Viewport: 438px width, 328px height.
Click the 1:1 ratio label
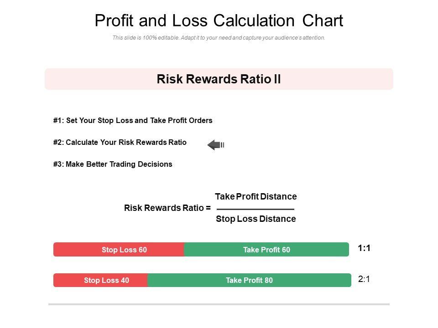coord(364,248)
